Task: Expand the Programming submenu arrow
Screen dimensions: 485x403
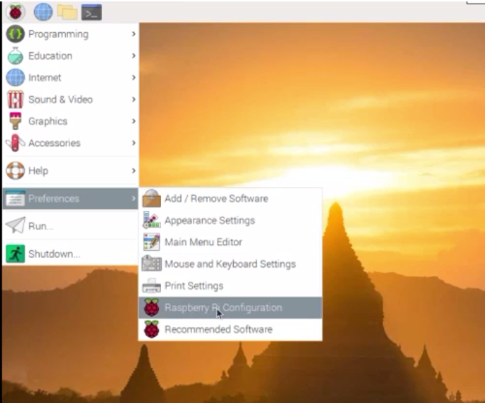Action: pyautogui.click(x=134, y=34)
